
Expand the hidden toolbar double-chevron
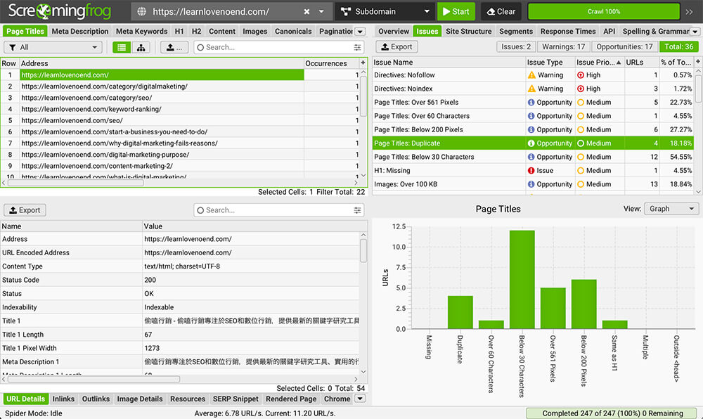[x=689, y=12]
